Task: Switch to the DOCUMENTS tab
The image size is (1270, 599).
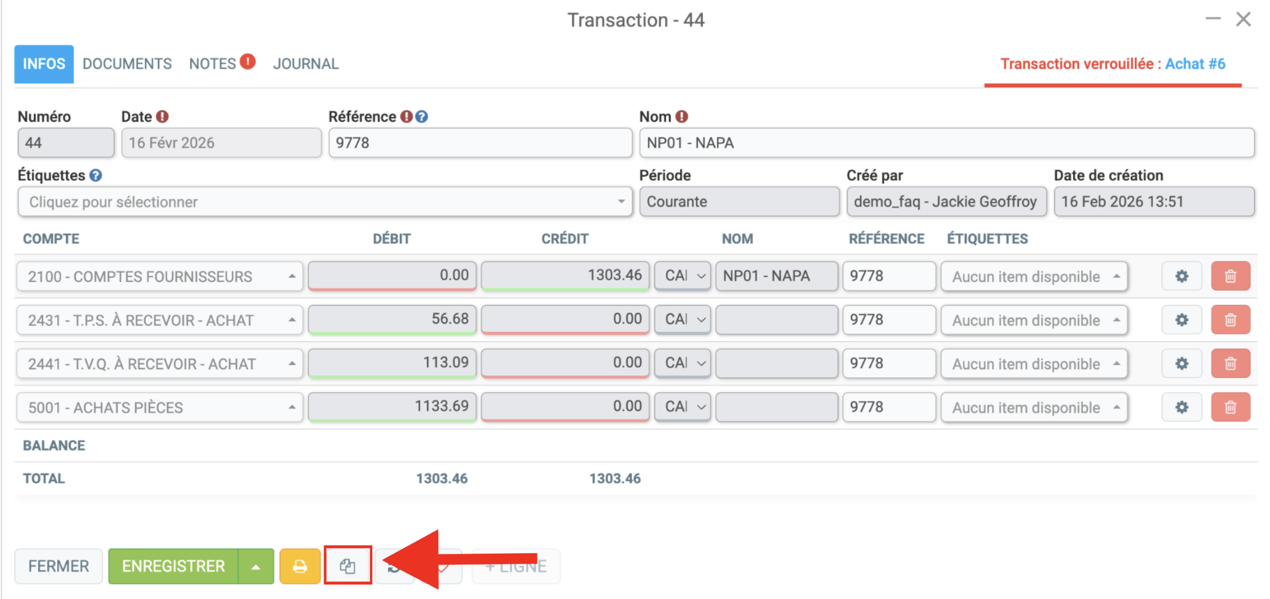Action: click(x=127, y=64)
